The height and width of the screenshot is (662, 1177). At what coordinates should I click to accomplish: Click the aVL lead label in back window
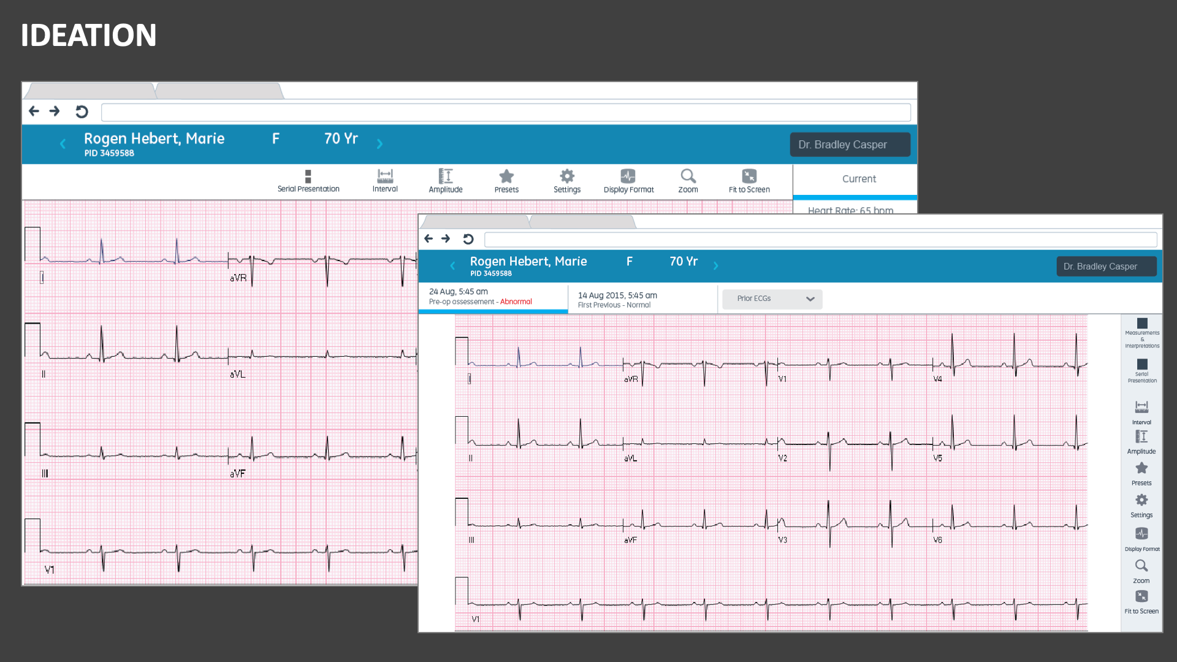pos(238,375)
